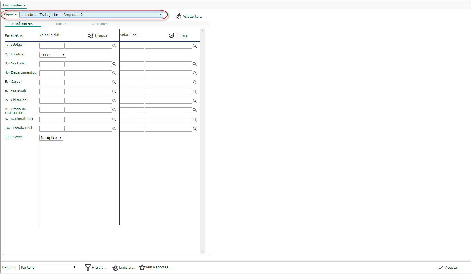Click magnifier for Estado Civil final value
The width and height of the screenshot is (472, 275).
click(x=195, y=129)
